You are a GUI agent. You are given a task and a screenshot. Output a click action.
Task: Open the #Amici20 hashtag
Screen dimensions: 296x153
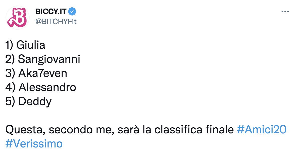pyautogui.click(x=262, y=130)
